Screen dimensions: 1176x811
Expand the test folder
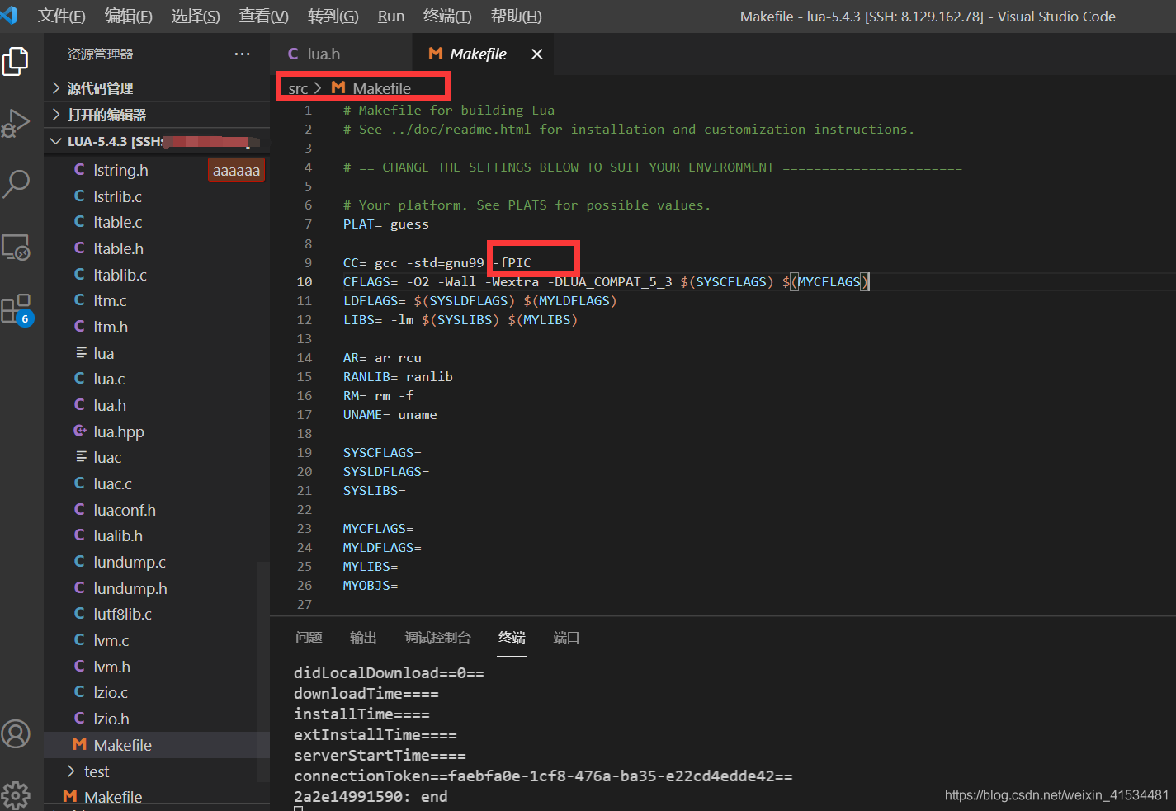[157, 771]
